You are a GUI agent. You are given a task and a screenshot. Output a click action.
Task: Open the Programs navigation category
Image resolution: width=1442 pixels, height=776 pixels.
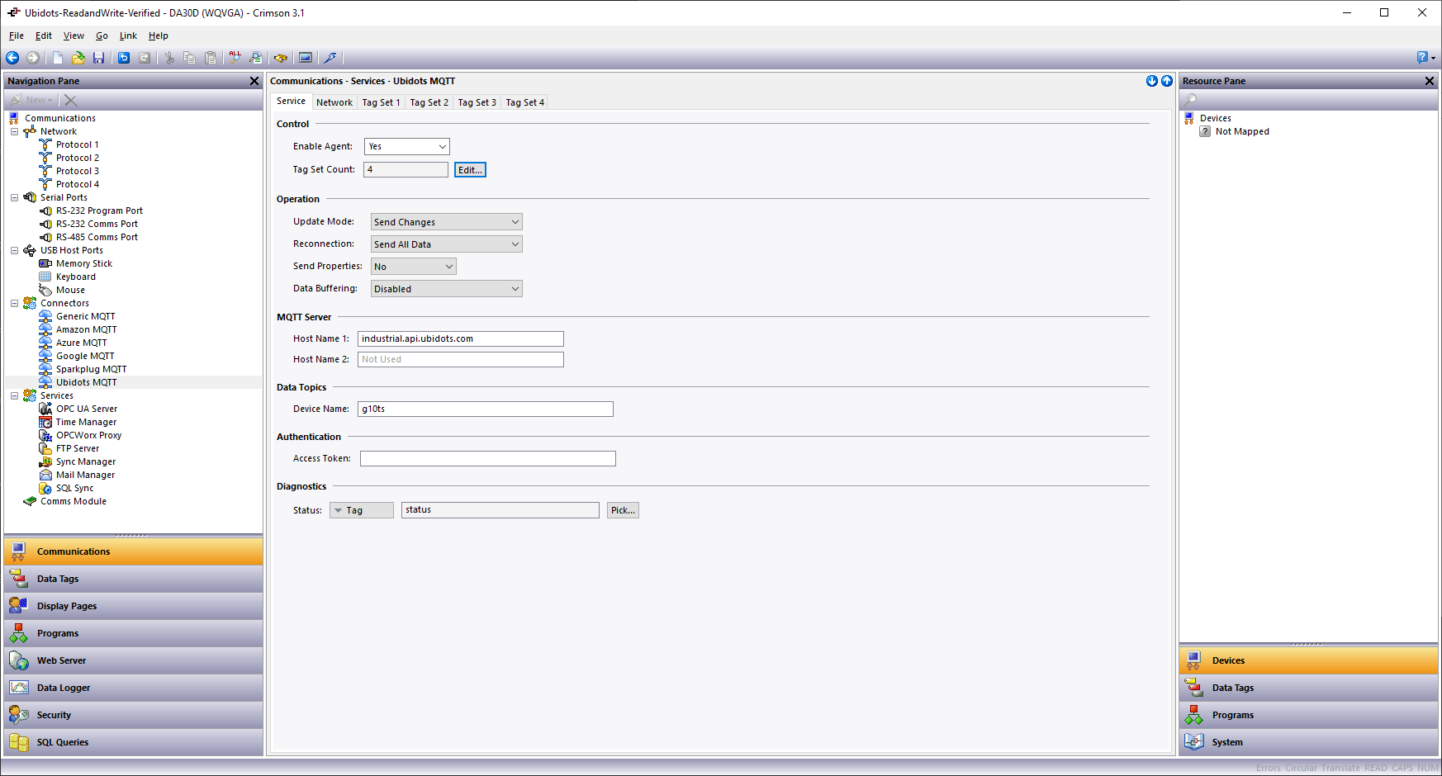tap(133, 633)
